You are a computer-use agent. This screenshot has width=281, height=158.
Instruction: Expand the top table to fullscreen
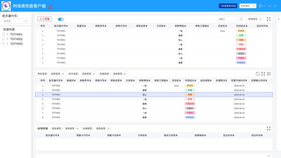269,19
